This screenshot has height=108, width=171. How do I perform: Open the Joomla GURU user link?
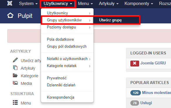pyautogui.click(x=153, y=63)
